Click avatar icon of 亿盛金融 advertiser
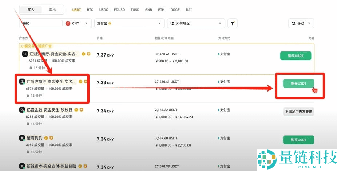This screenshot has height=171, width=337. (22, 110)
